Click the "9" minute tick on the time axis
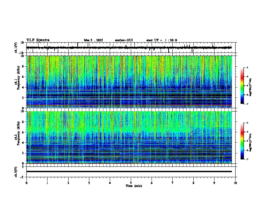Screen dimensions: 265x205 (x=214, y=183)
